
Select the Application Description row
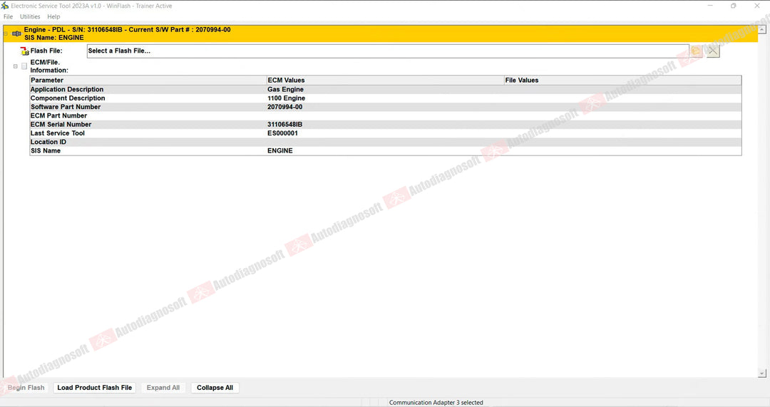(386, 89)
